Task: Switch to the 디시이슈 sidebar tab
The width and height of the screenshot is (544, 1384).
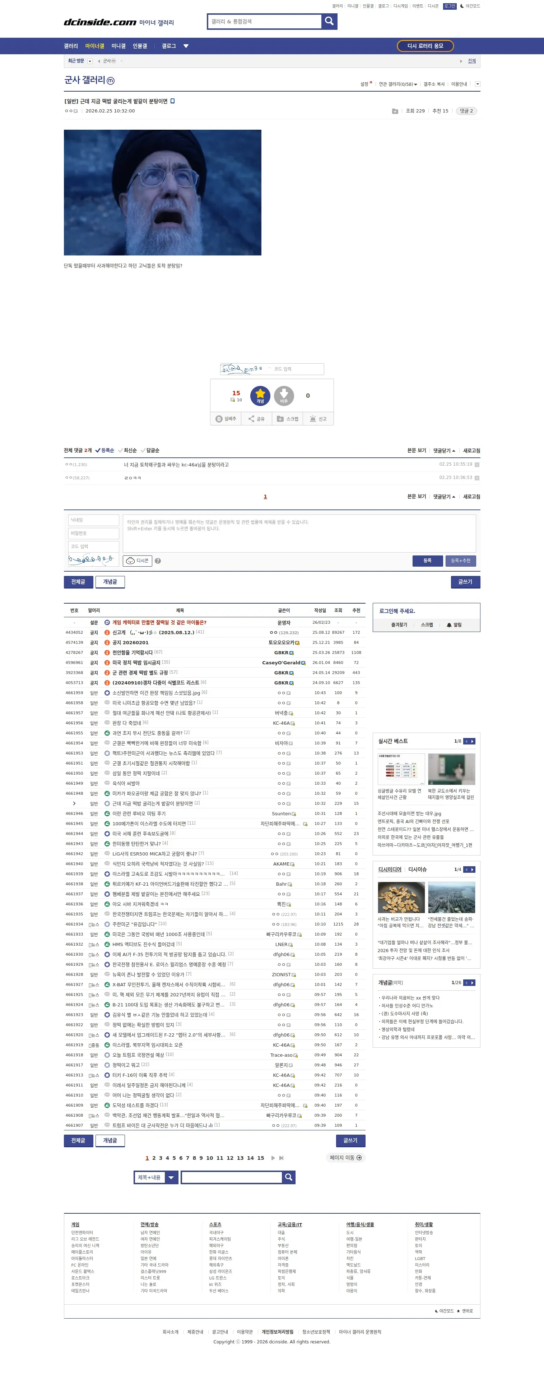Action: point(417,869)
